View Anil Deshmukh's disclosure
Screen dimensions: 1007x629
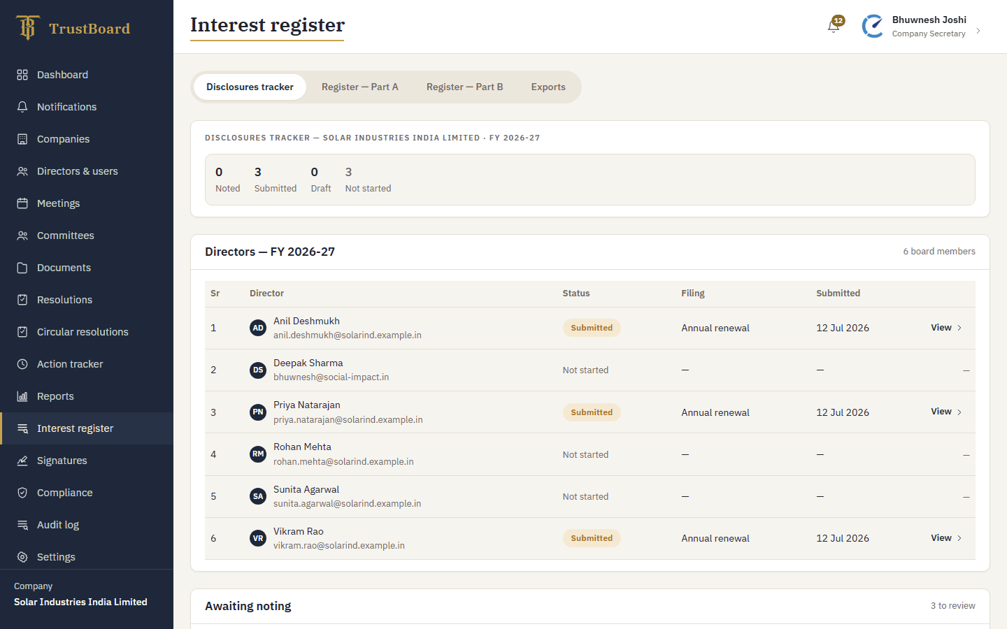tap(946, 328)
